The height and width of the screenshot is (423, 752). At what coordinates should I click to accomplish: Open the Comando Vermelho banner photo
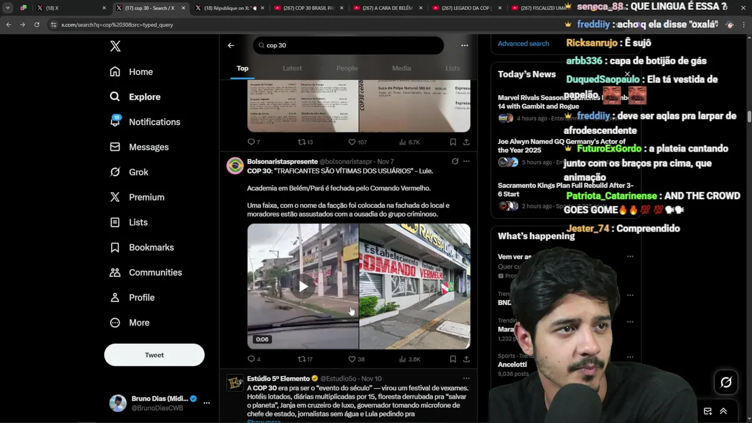coord(415,286)
